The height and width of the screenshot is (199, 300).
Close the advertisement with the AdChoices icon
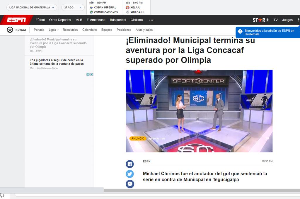pos(92,74)
